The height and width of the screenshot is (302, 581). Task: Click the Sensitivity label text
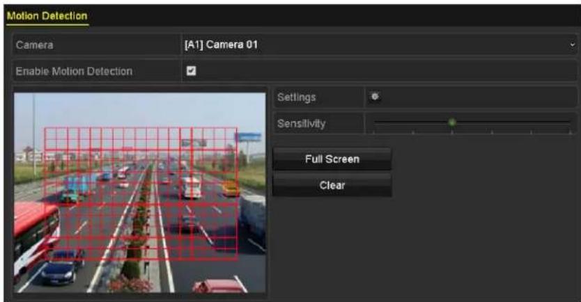[301, 124]
